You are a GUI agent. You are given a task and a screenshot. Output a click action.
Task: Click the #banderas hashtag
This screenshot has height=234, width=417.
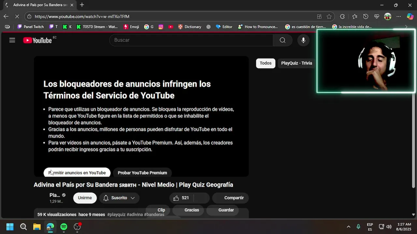[154, 214]
